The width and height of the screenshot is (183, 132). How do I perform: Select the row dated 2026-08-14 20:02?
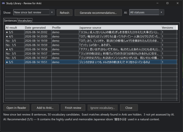click(x=91, y=32)
